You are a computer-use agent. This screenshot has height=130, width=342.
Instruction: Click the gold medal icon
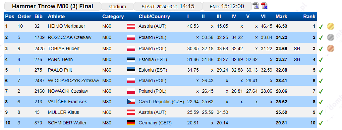[330, 26]
